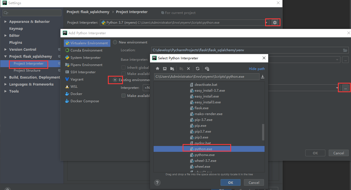351x190 pixels.
Task: Click the path history download-arrow icon
Action: point(262,77)
